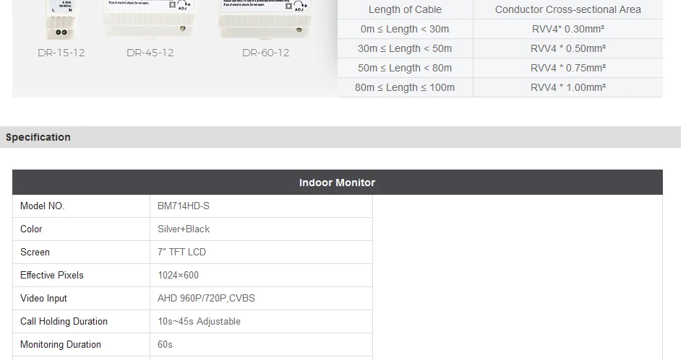
Task: Click the 10s~45s Adjustable value
Action: (x=199, y=322)
